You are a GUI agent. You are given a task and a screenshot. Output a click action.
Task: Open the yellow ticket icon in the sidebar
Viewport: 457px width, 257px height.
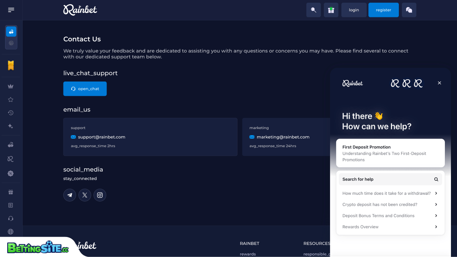11,66
